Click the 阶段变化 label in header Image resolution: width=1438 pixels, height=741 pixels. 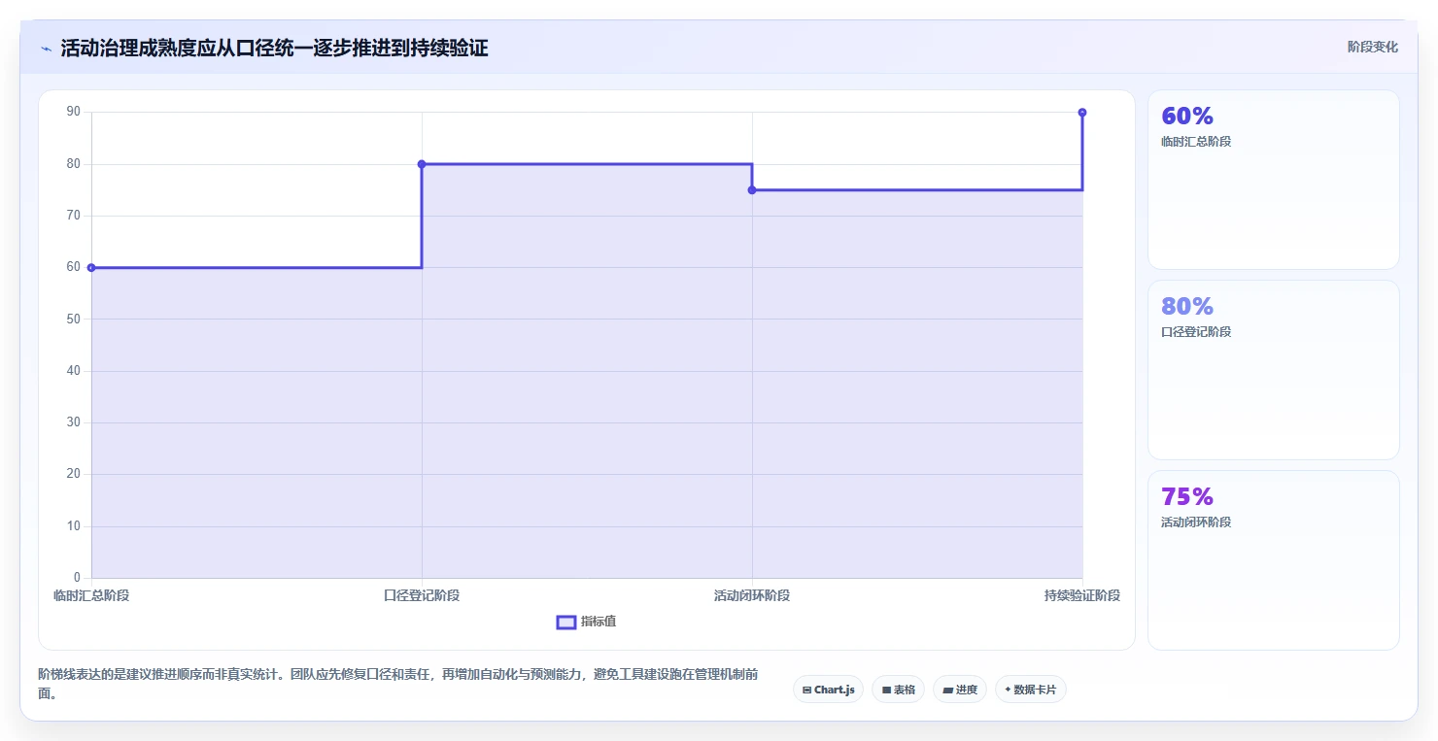click(1372, 47)
